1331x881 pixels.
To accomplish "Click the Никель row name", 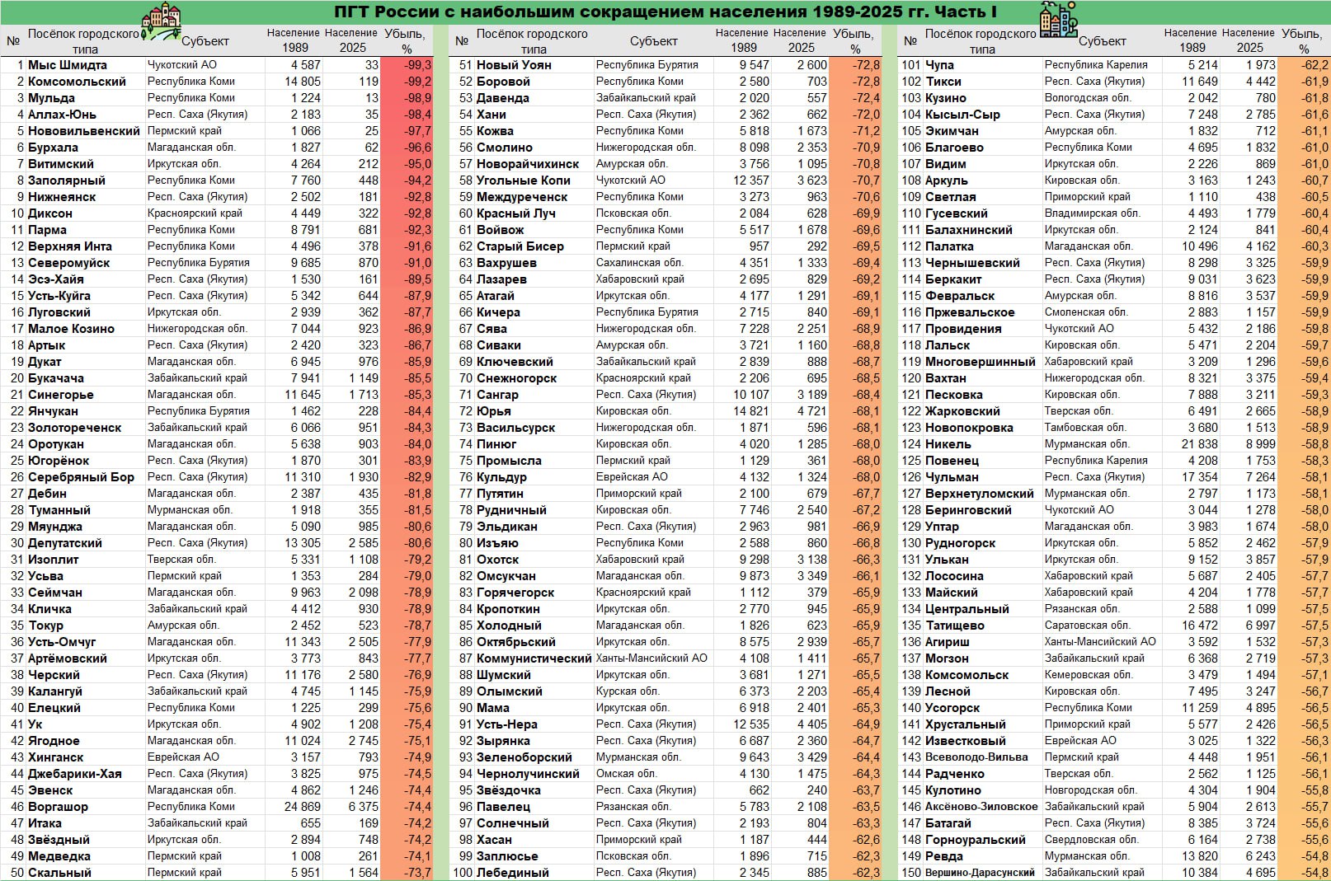I will (x=948, y=444).
